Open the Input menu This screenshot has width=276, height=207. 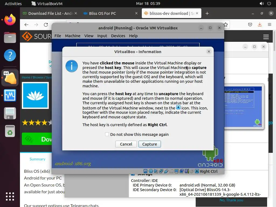click(x=102, y=36)
